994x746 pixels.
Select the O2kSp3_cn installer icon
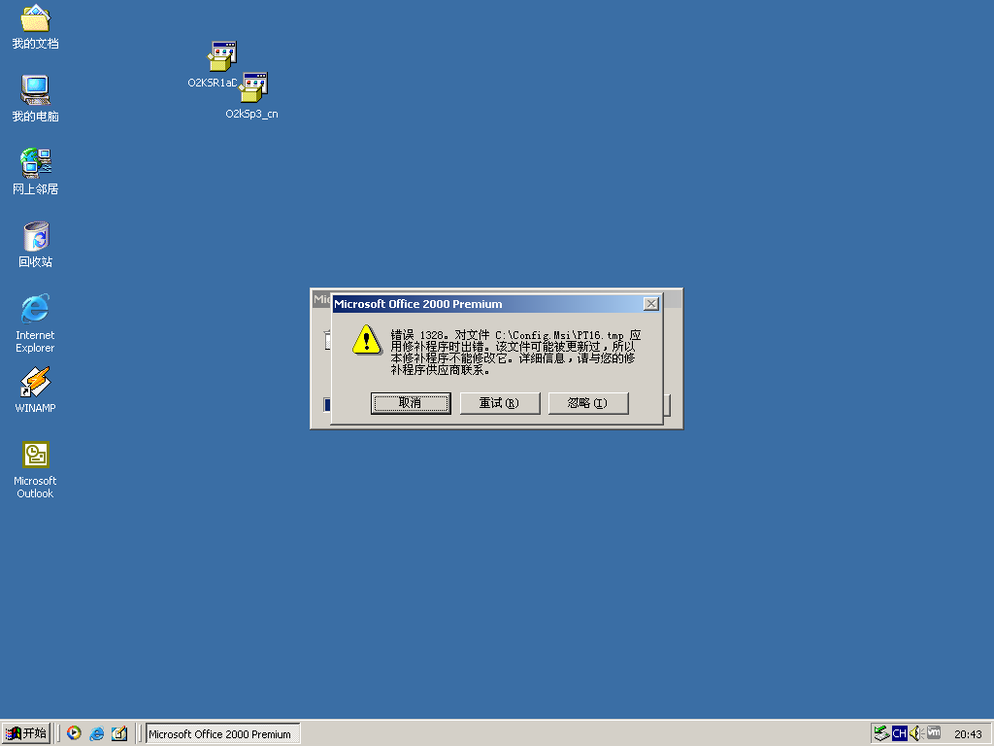[x=252, y=88]
